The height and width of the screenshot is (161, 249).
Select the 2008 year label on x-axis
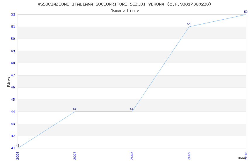pos(132,156)
